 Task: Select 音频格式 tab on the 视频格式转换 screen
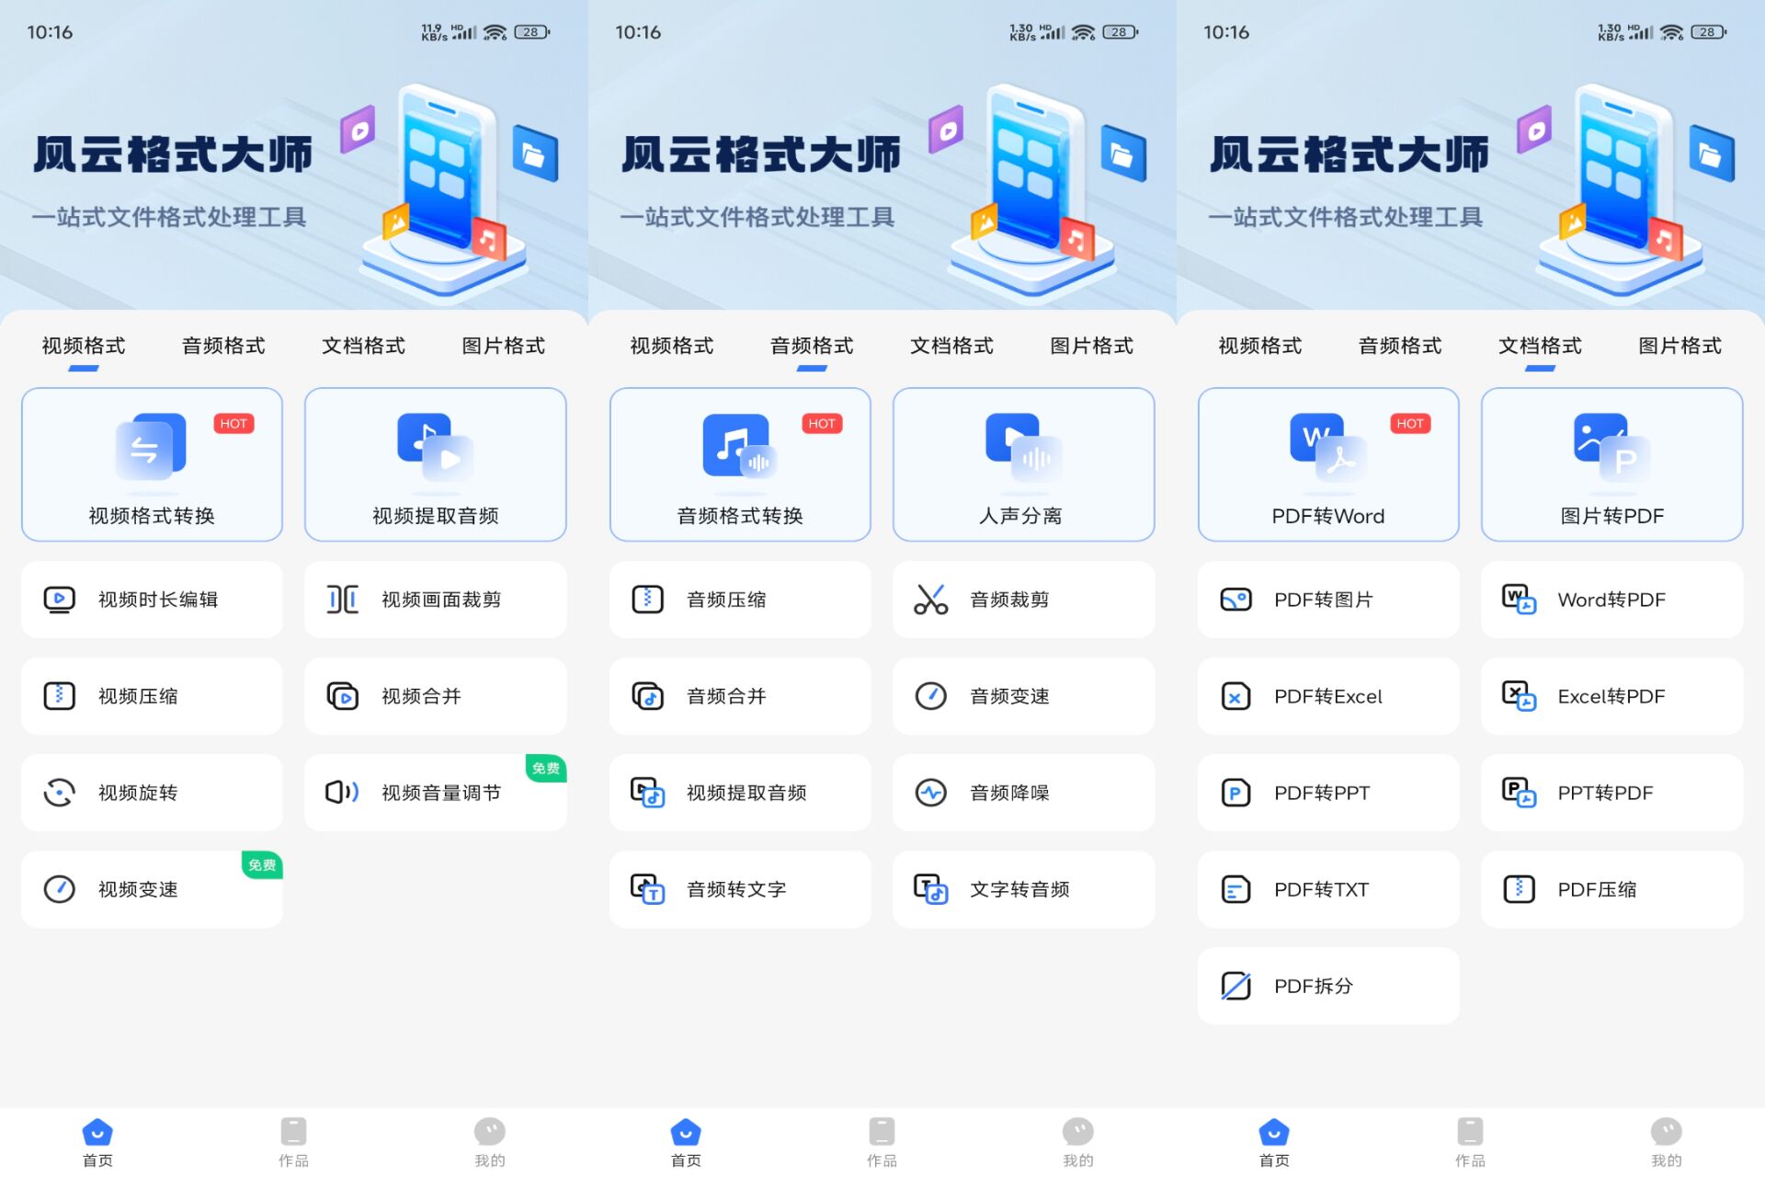(x=223, y=346)
